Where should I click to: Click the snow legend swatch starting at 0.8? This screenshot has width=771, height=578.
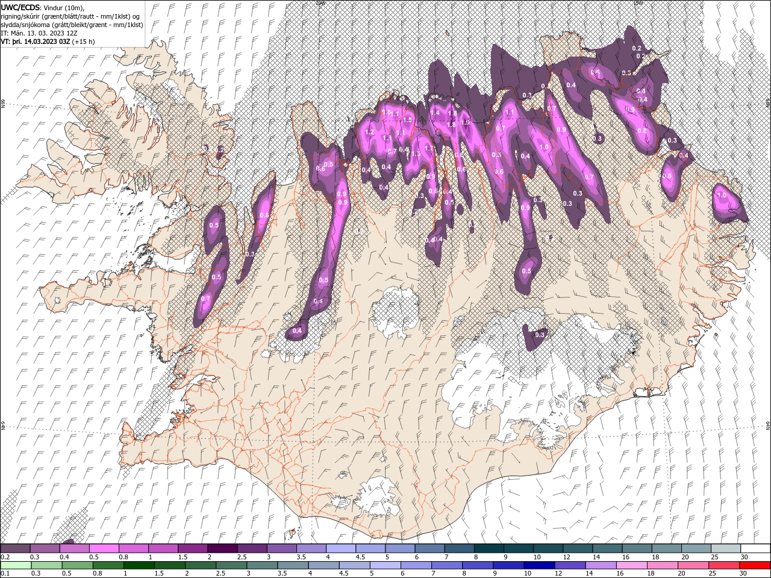click(x=134, y=548)
